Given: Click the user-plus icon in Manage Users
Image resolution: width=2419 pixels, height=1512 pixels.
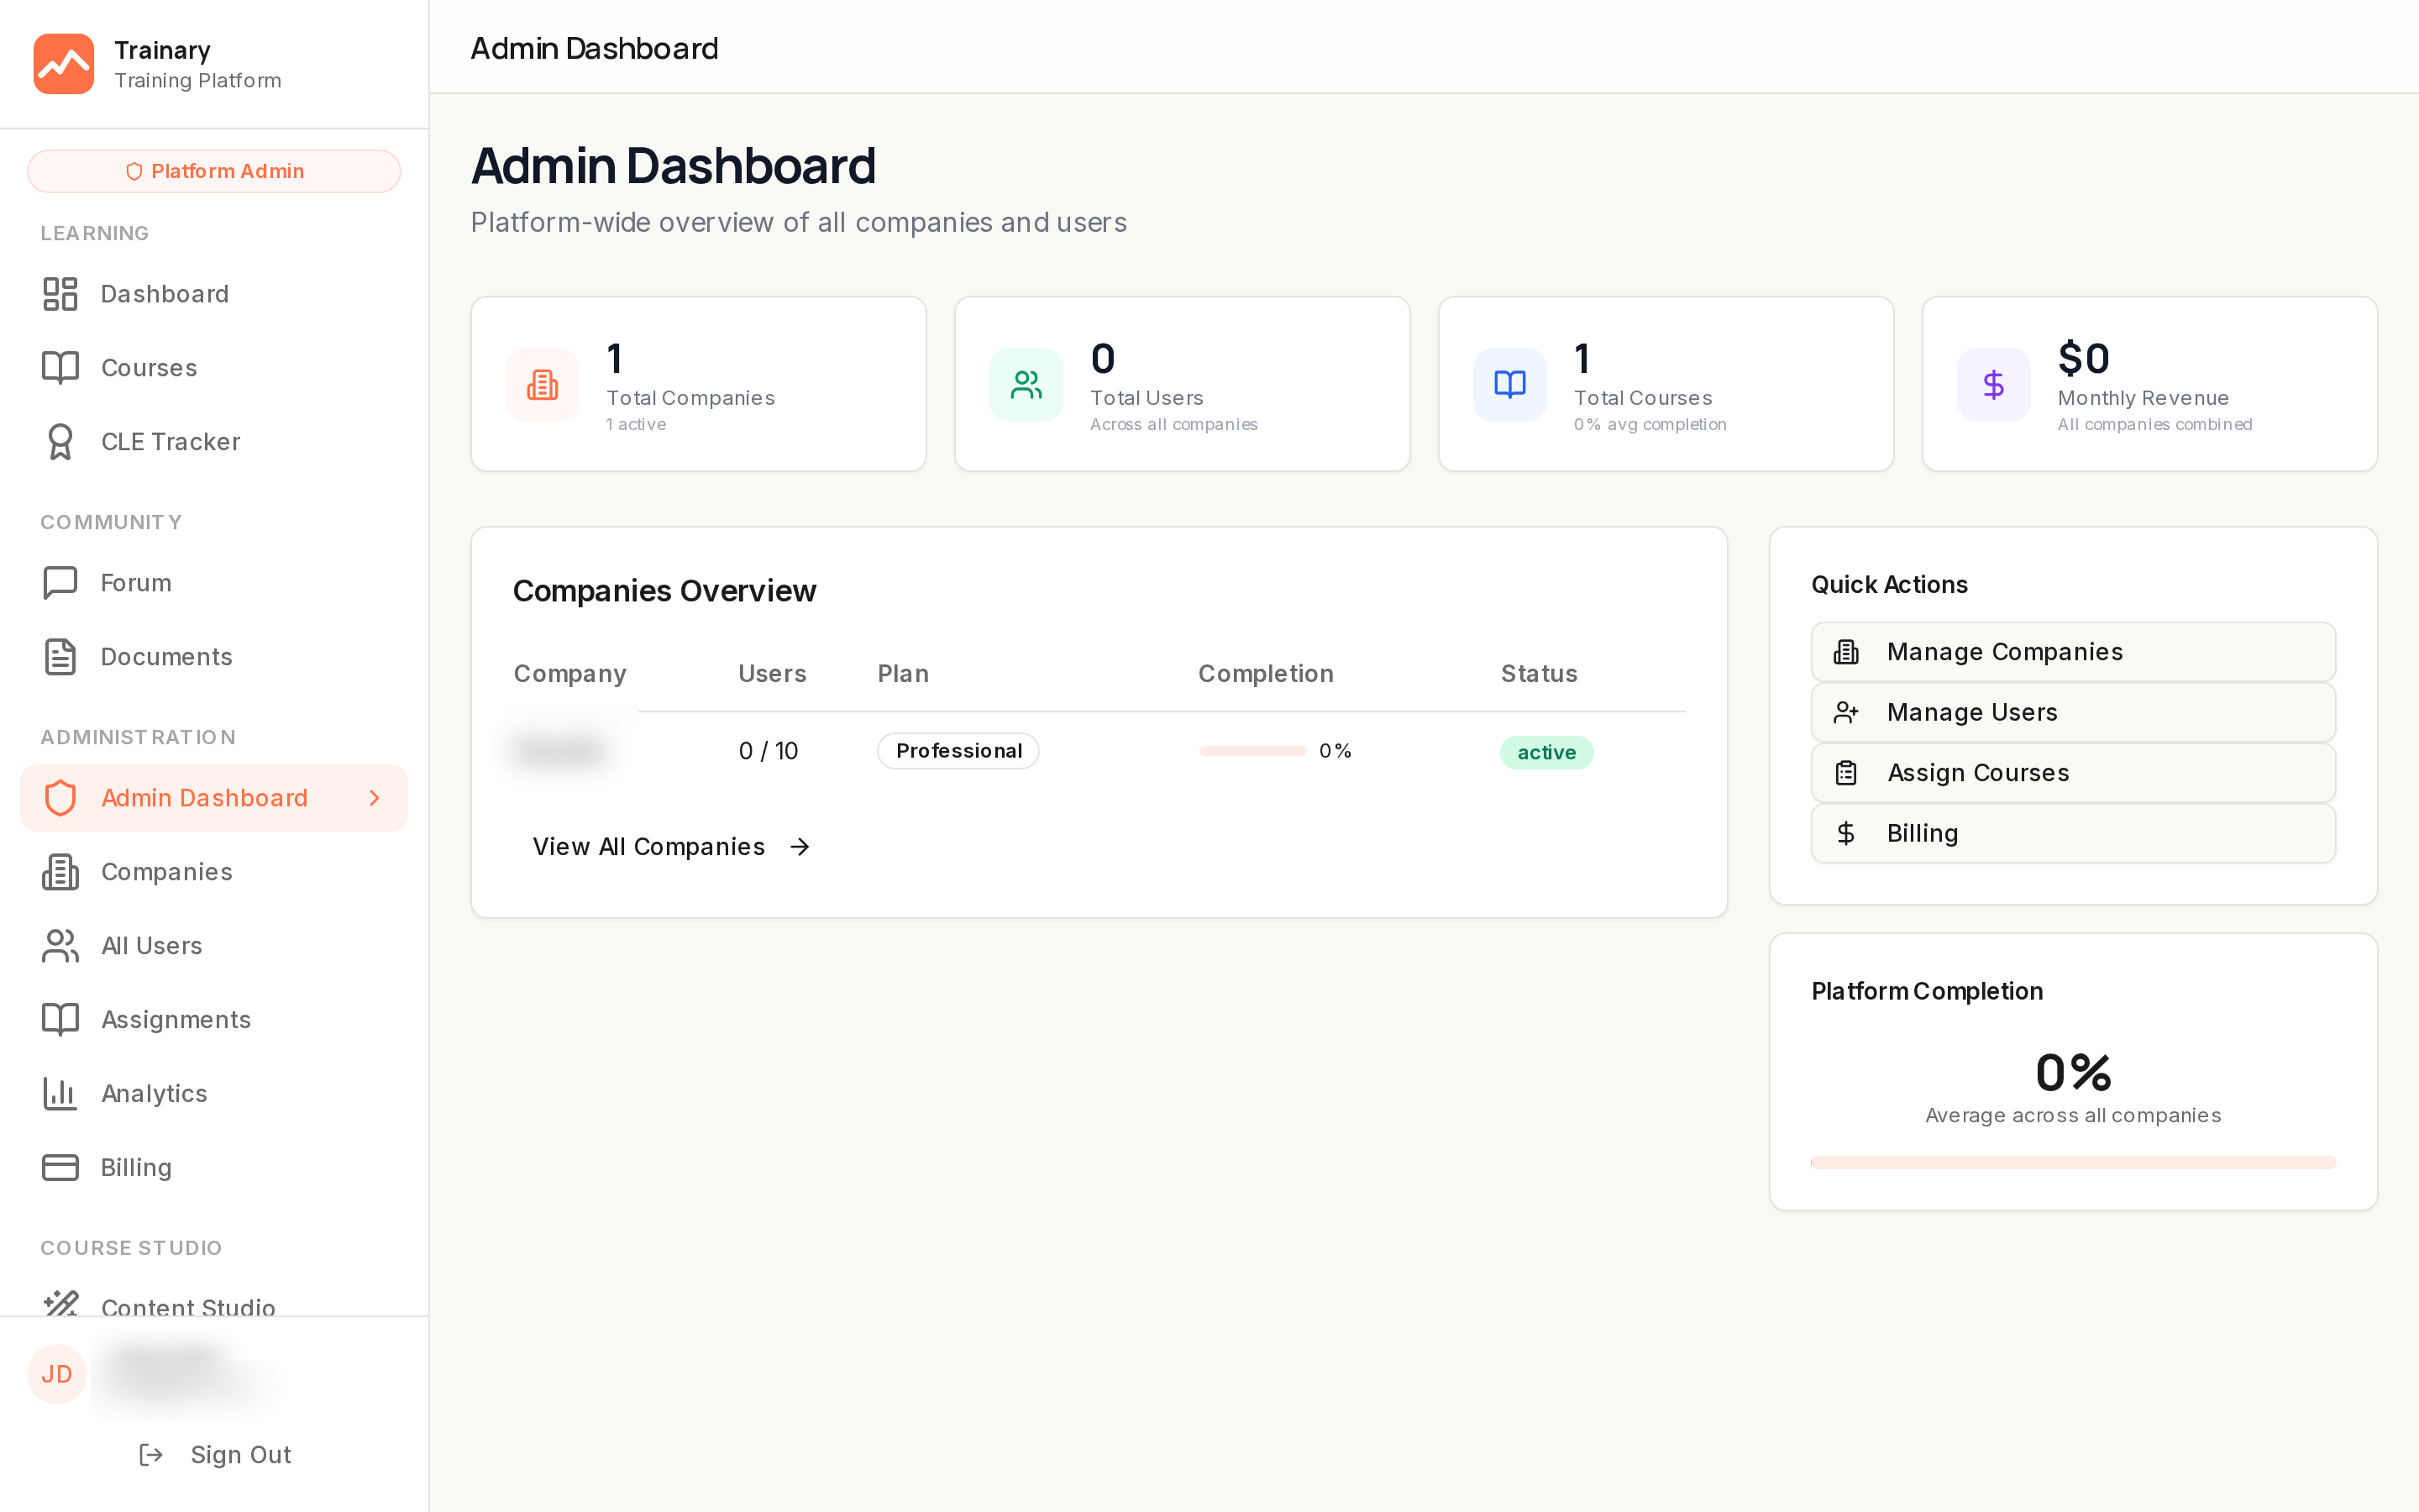Looking at the screenshot, I should click(x=1846, y=713).
